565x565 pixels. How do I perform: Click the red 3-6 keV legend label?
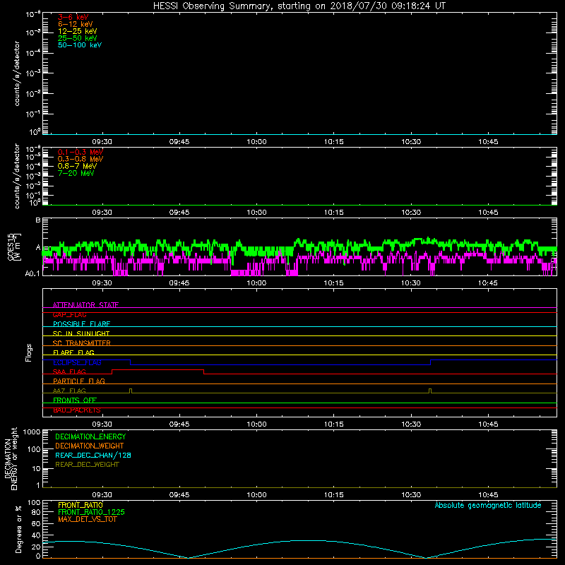(73, 17)
